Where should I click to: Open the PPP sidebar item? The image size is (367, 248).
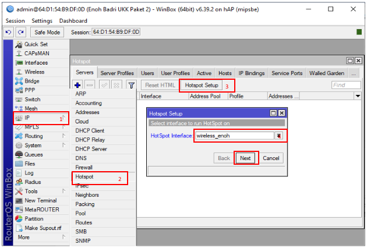41,90
